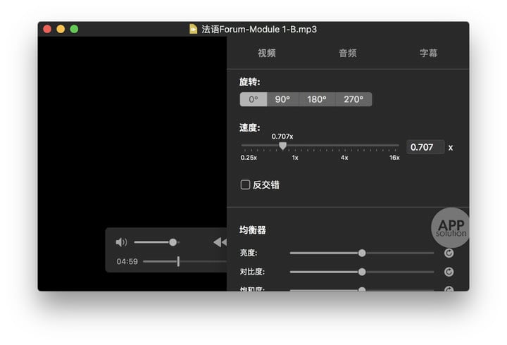Click the 对比度 contrast slider knob
This screenshot has height=345, width=507.
click(x=362, y=272)
